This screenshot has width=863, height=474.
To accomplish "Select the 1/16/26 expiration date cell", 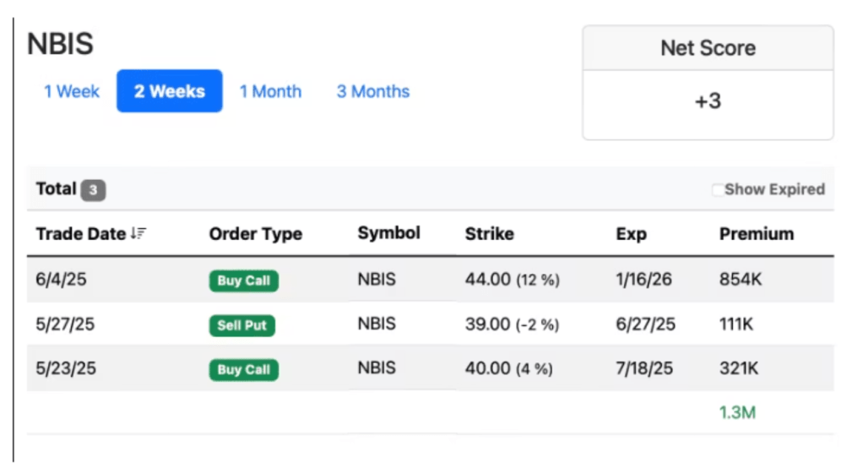I will tap(643, 280).
